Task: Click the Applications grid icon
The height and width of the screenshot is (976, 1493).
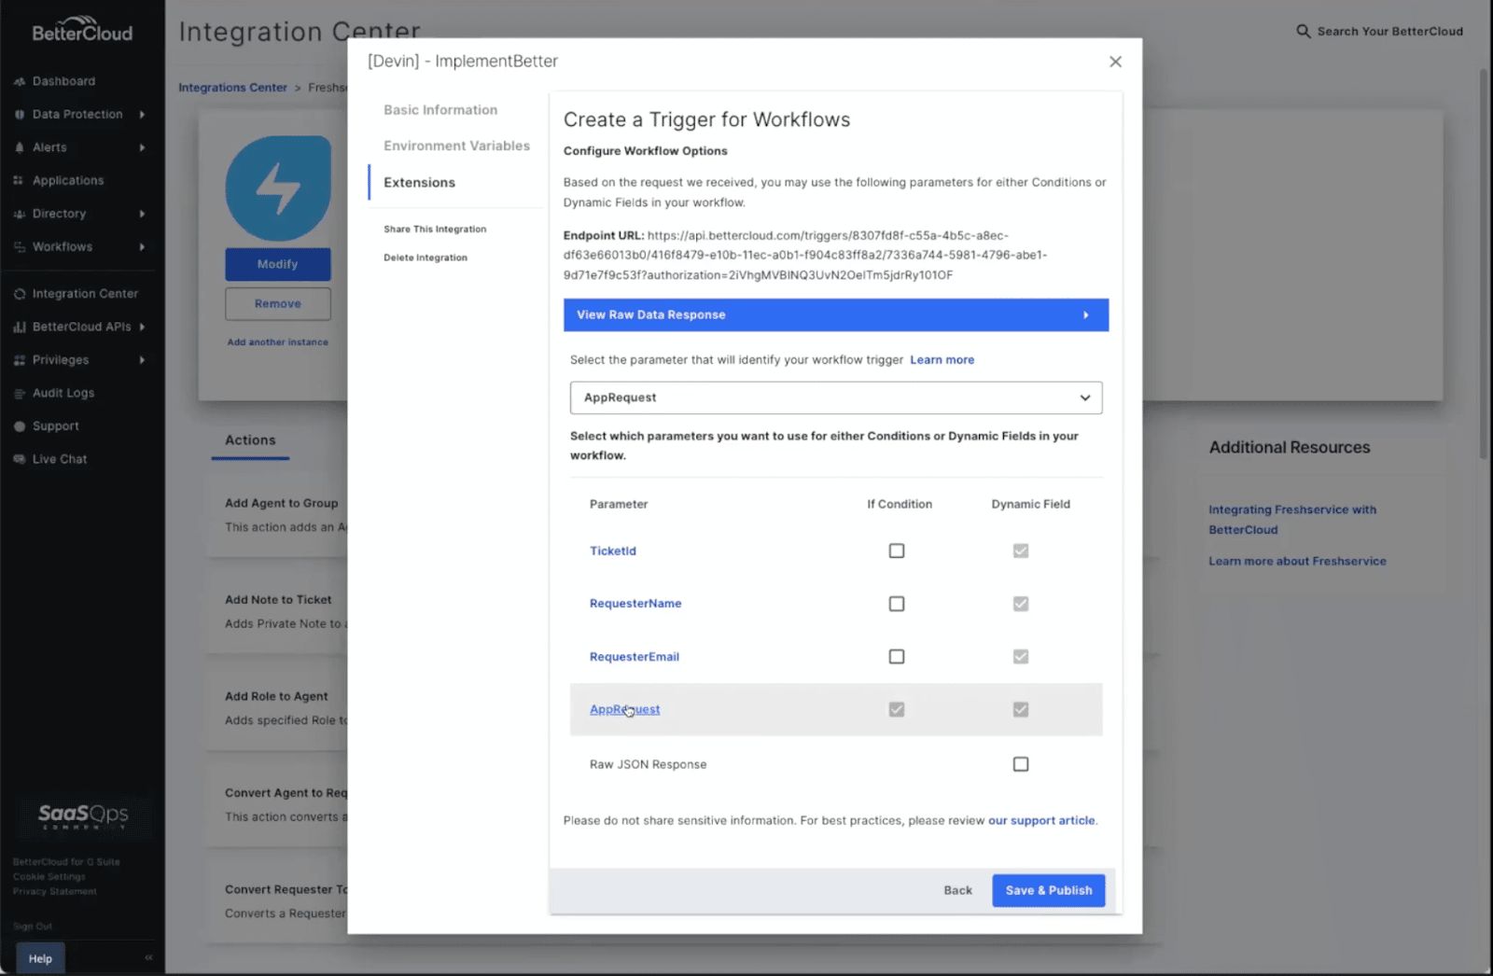Action: coord(20,180)
